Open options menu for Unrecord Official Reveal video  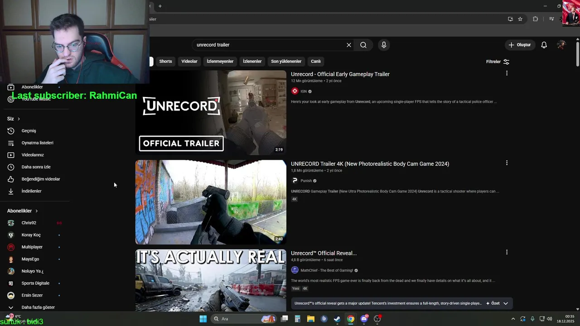507,252
